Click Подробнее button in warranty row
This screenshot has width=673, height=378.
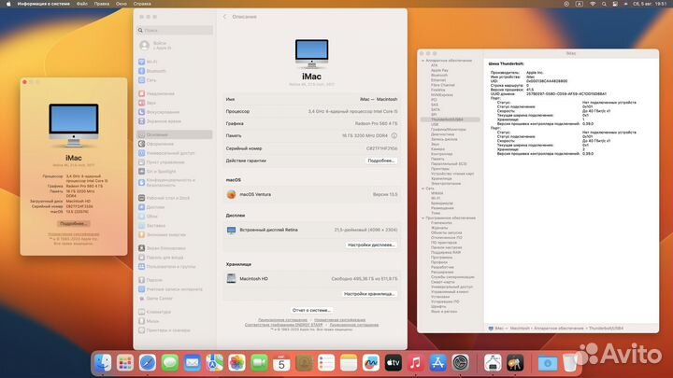click(381, 161)
